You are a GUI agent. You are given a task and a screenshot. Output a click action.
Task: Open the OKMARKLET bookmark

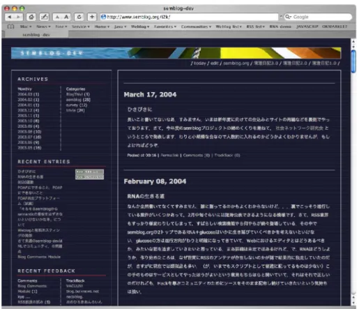pyautogui.click(x=335, y=27)
